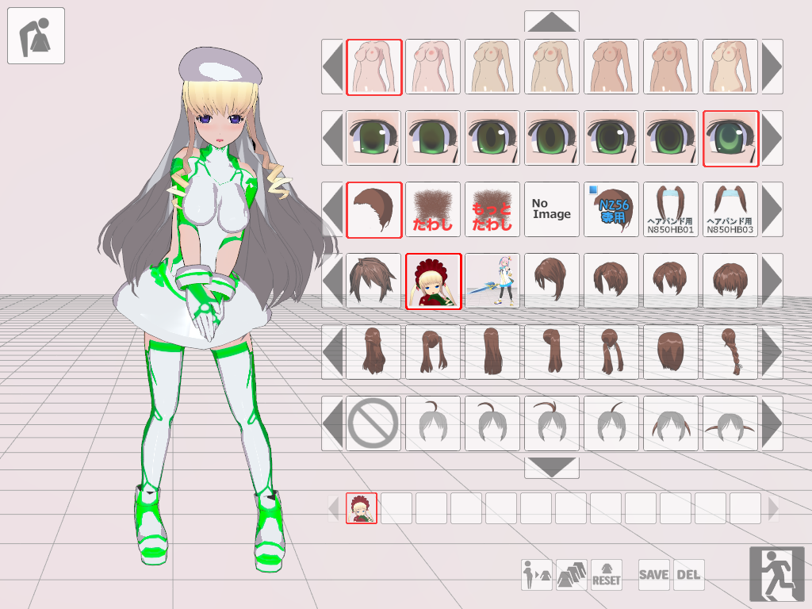
Task: Click the exit door icon
Action: click(x=776, y=573)
